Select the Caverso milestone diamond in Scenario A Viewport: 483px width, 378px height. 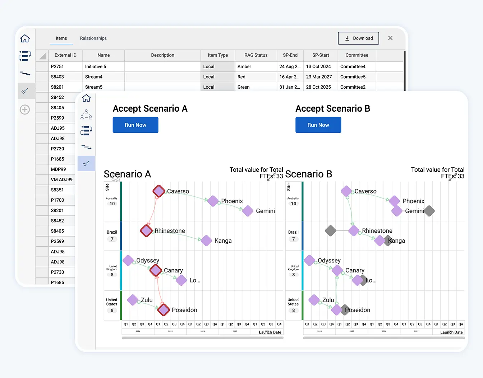pos(158,191)
